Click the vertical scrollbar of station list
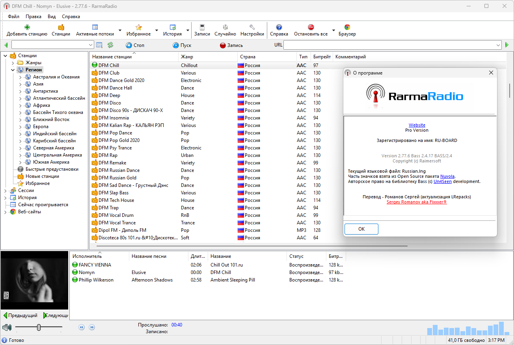This screenshot has width=514, height=345. click(x=510, y=91)
